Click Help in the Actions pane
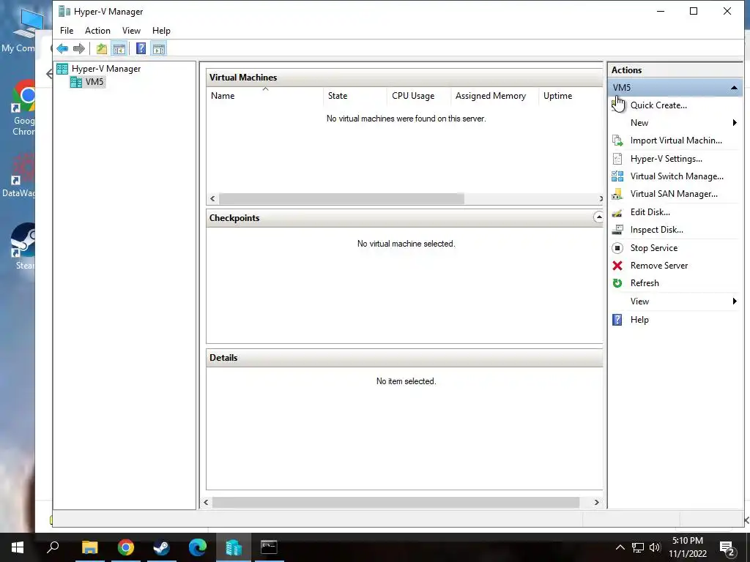Image resolution: width=750 pixels, height=562 pixels. [639, 320]
